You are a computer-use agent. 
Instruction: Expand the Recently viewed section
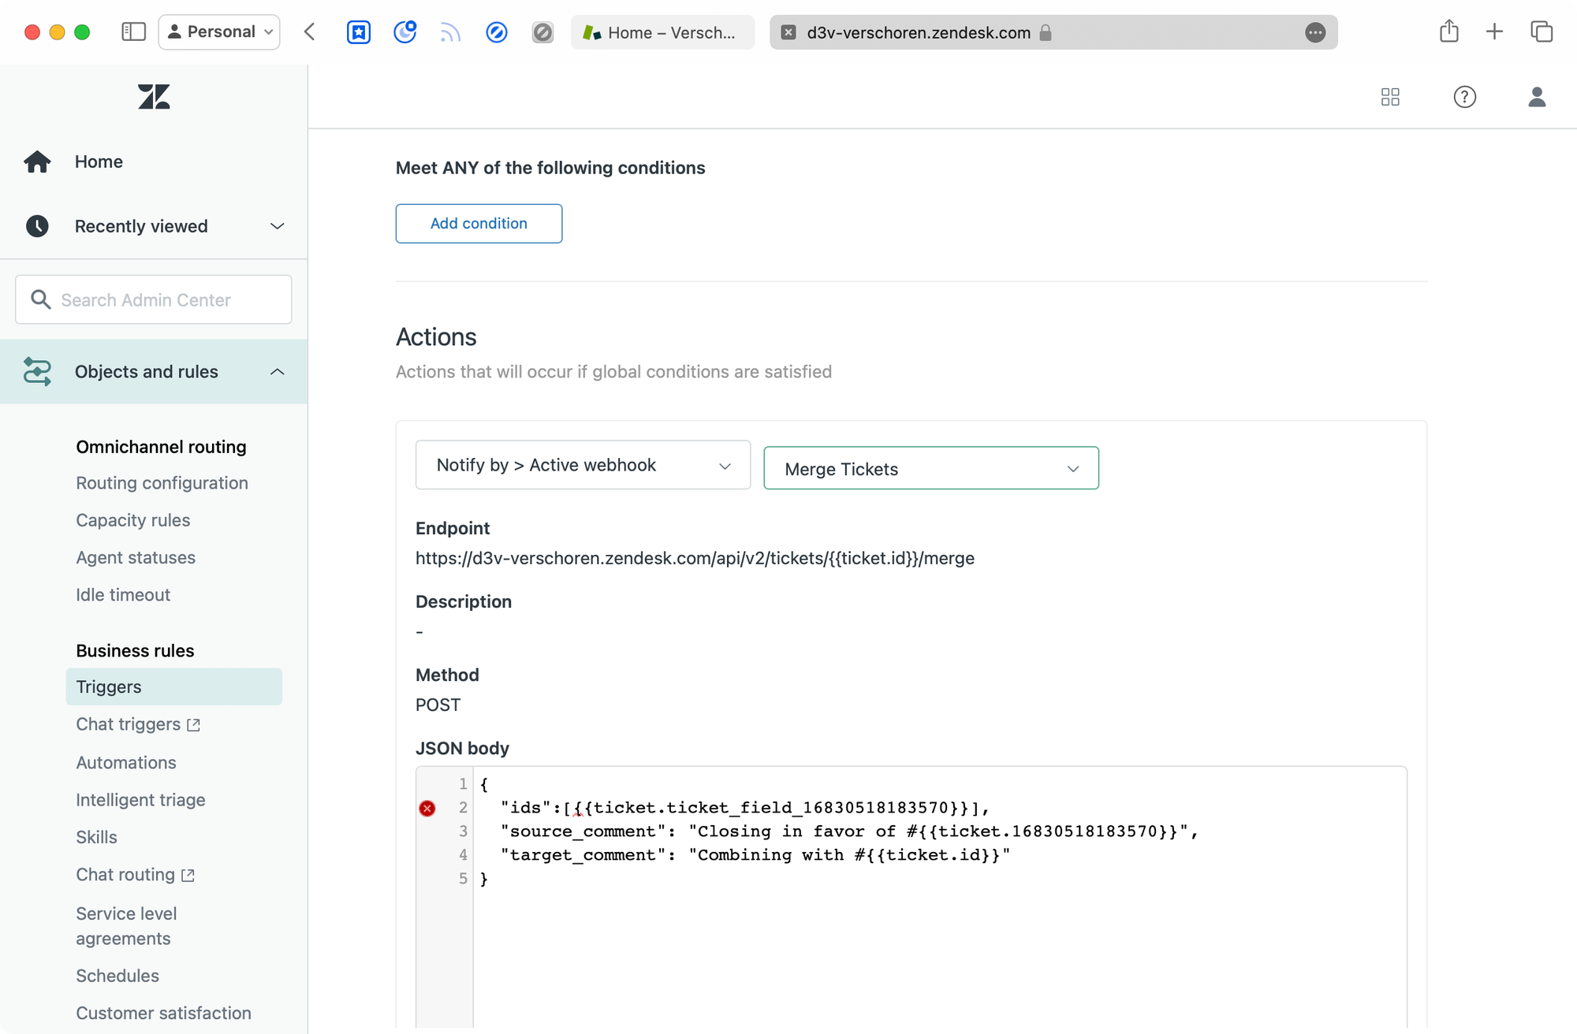coord(277,226)
